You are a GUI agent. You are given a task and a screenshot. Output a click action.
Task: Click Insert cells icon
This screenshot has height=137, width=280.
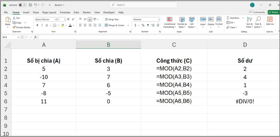[x=203, y=19]
